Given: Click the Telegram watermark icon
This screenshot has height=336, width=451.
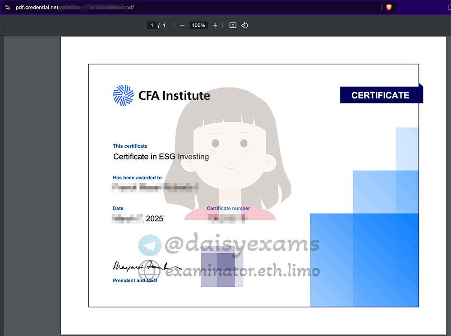Looking at the screenshot, I should click(150, 245).
